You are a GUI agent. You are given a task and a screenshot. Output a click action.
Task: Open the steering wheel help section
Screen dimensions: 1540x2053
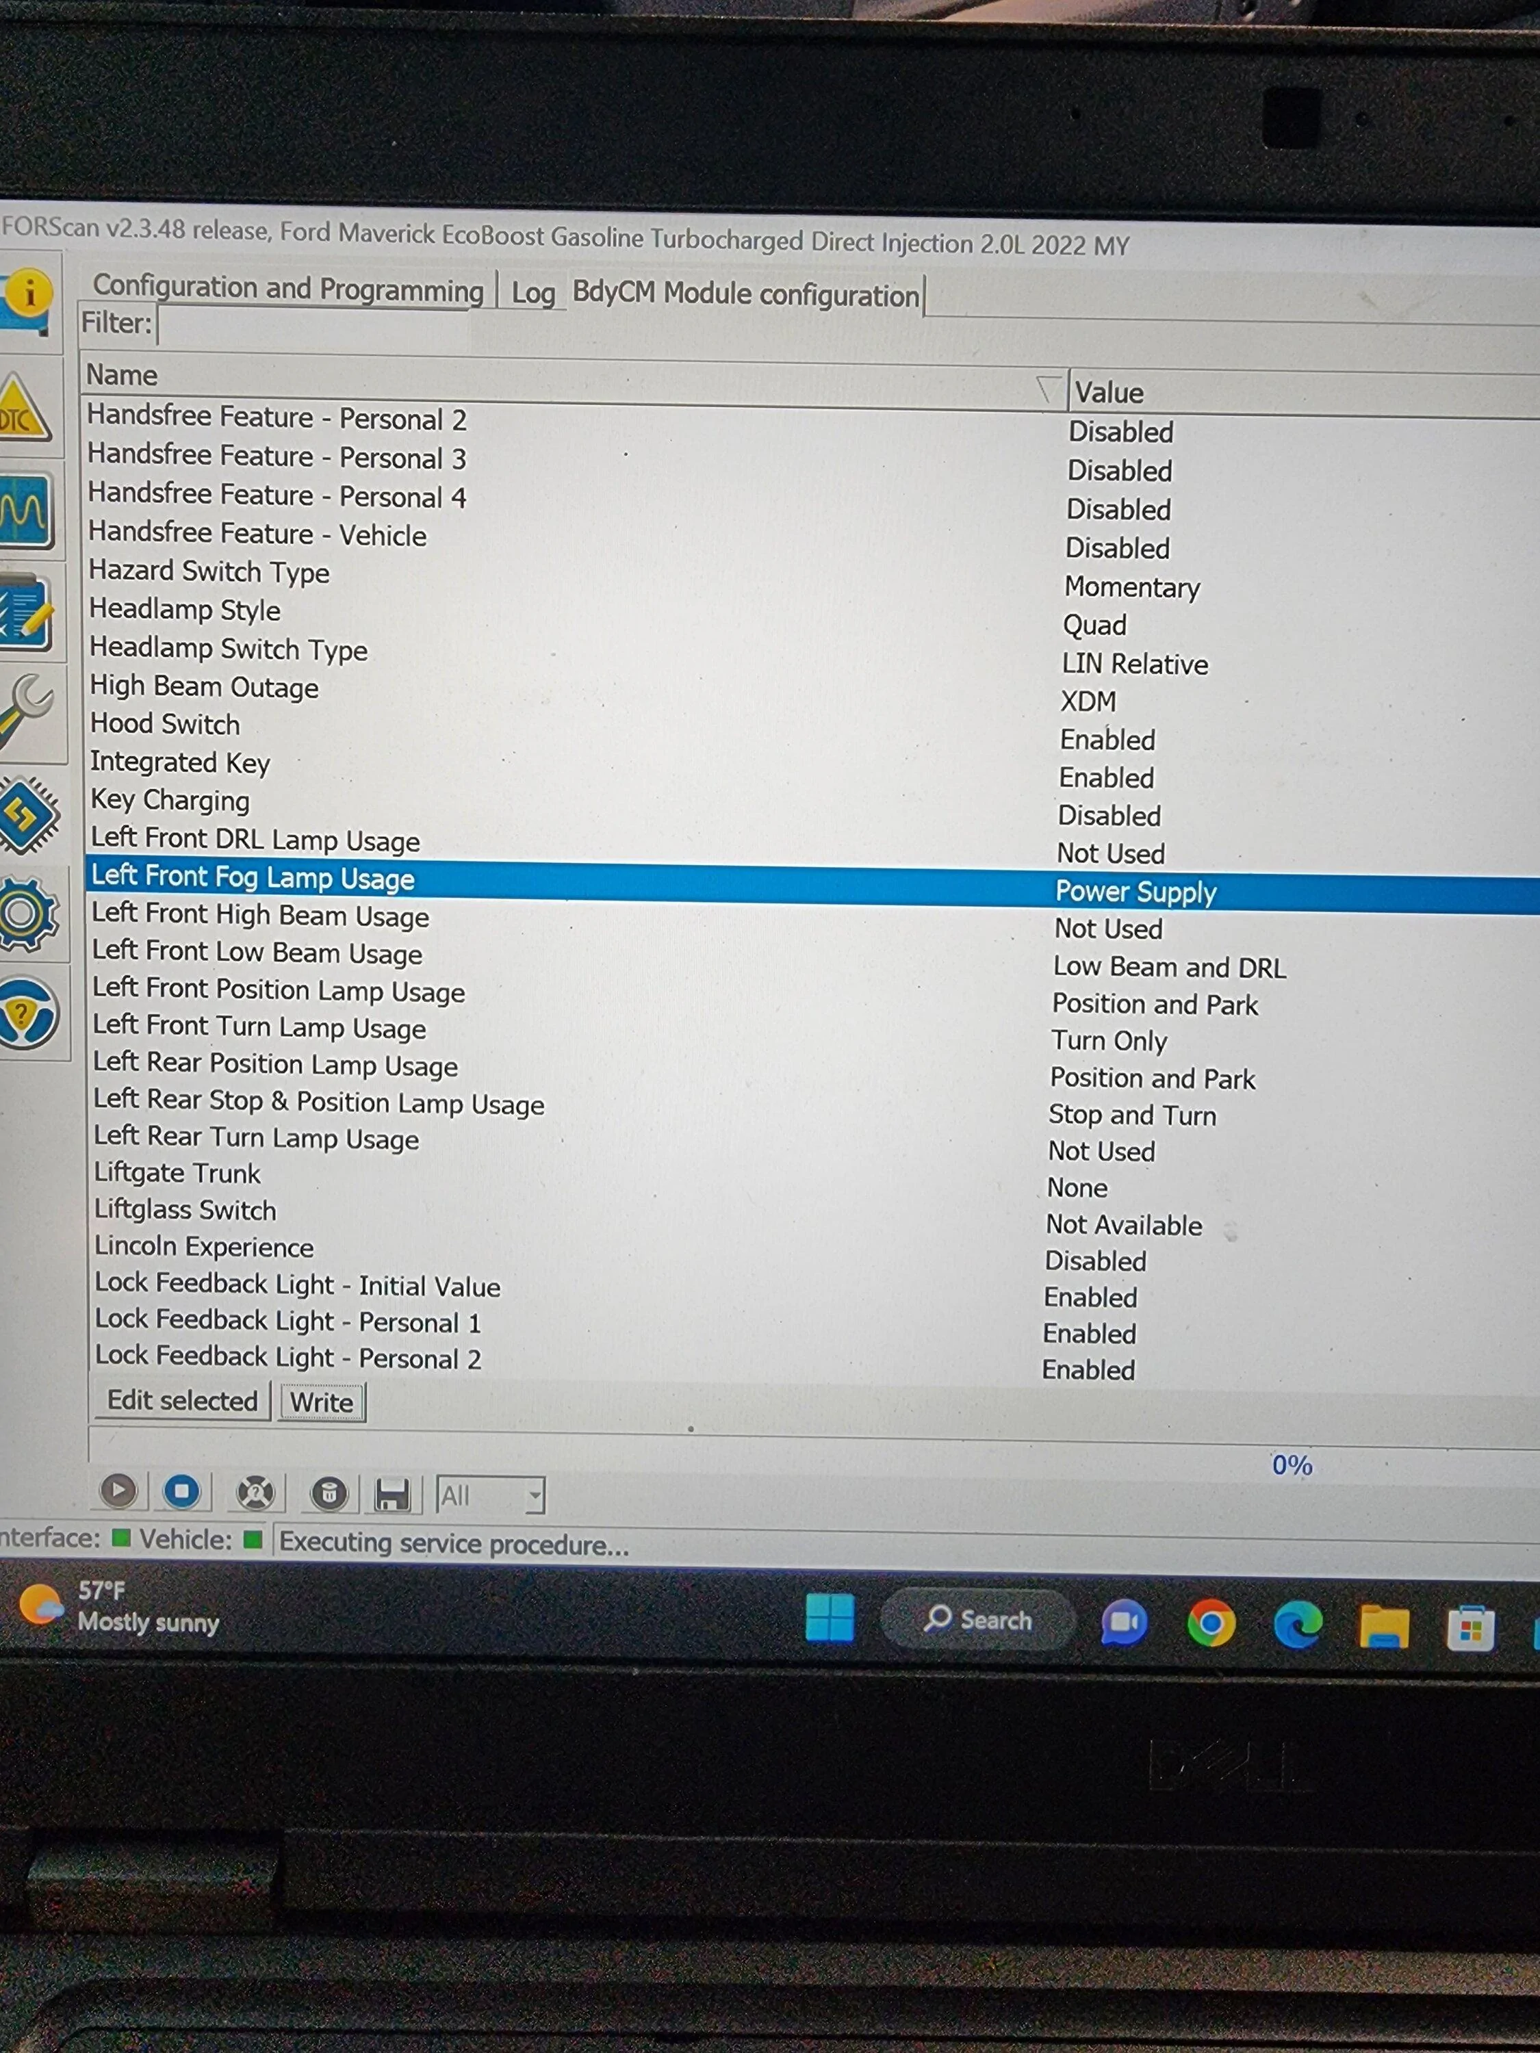pyautogui.click(x=28, y=1013)
